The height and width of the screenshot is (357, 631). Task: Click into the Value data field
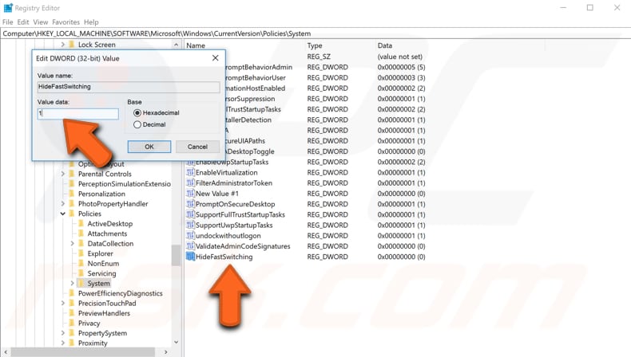[78, 114]
